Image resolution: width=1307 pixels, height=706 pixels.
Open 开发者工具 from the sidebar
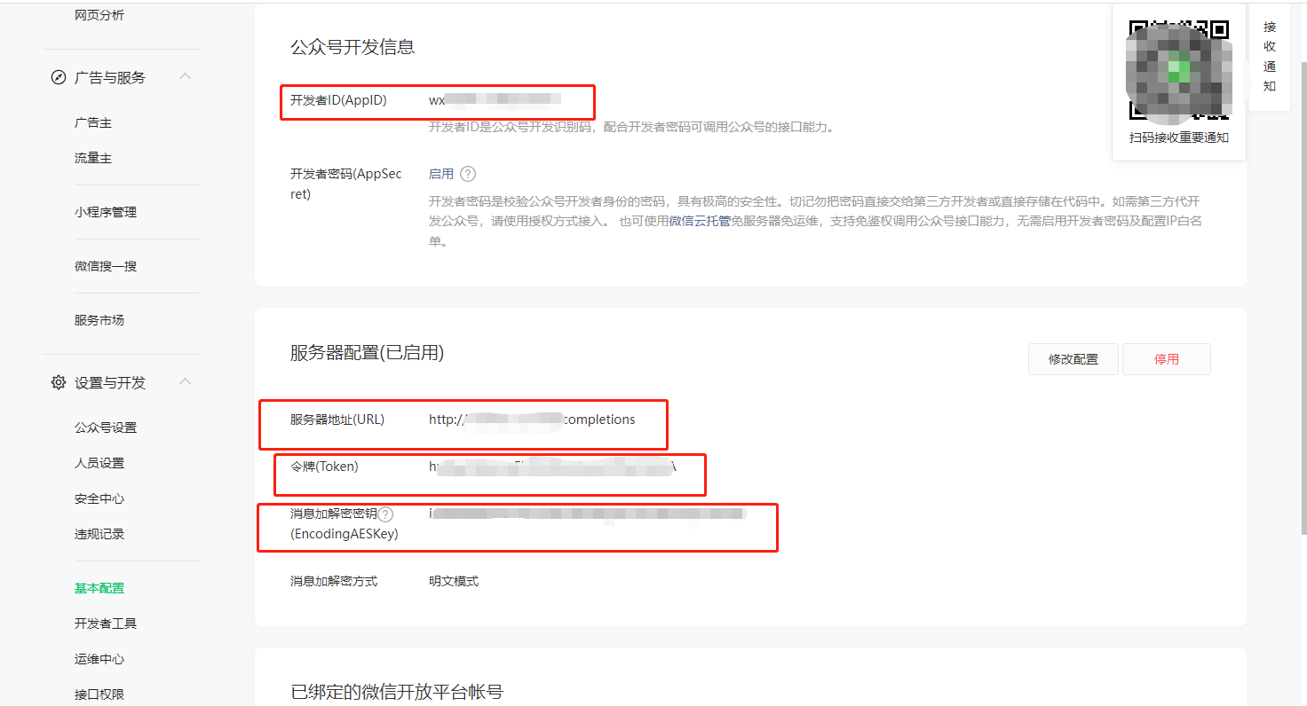tap(106, 624)
